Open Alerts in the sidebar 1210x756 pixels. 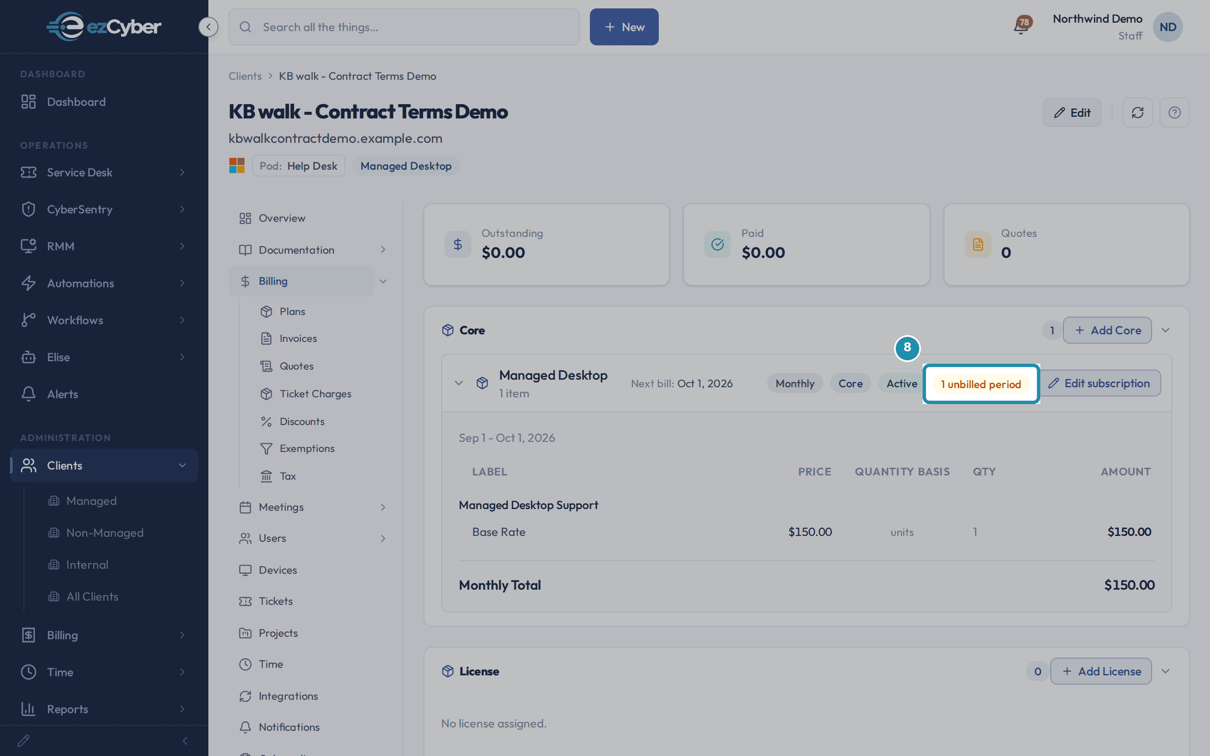[104, 394]
